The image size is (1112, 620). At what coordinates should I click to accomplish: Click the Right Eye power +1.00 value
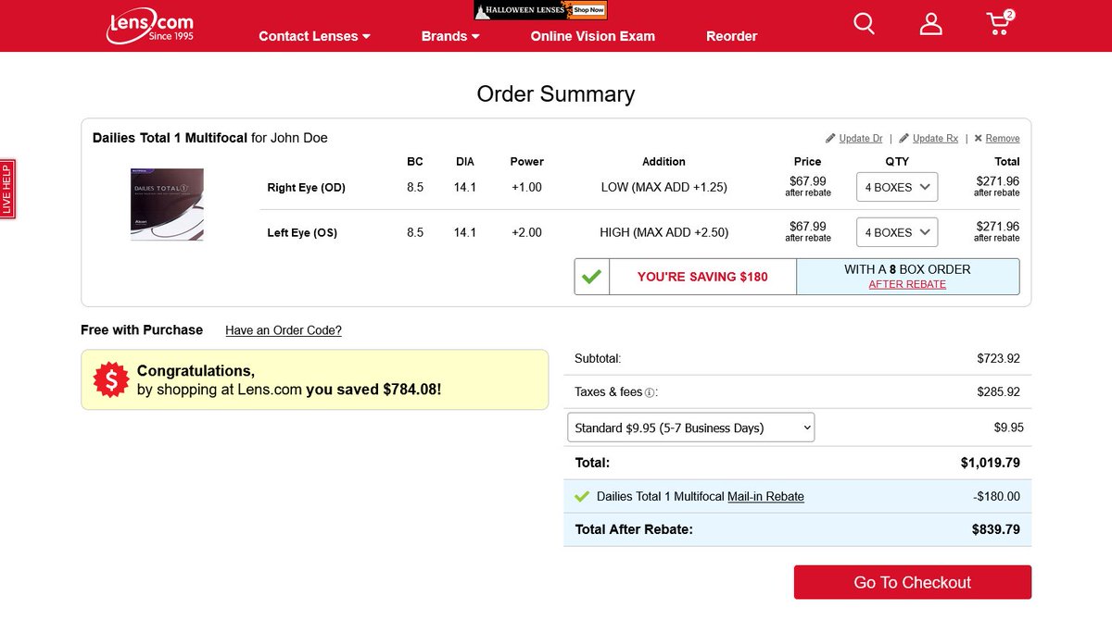tap(526, 188)
